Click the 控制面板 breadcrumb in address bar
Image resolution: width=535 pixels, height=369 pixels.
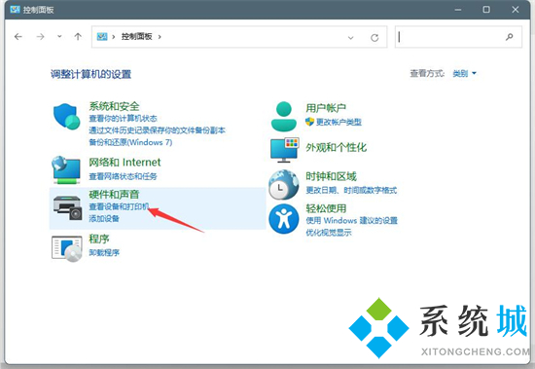click(x=137, y=37)
